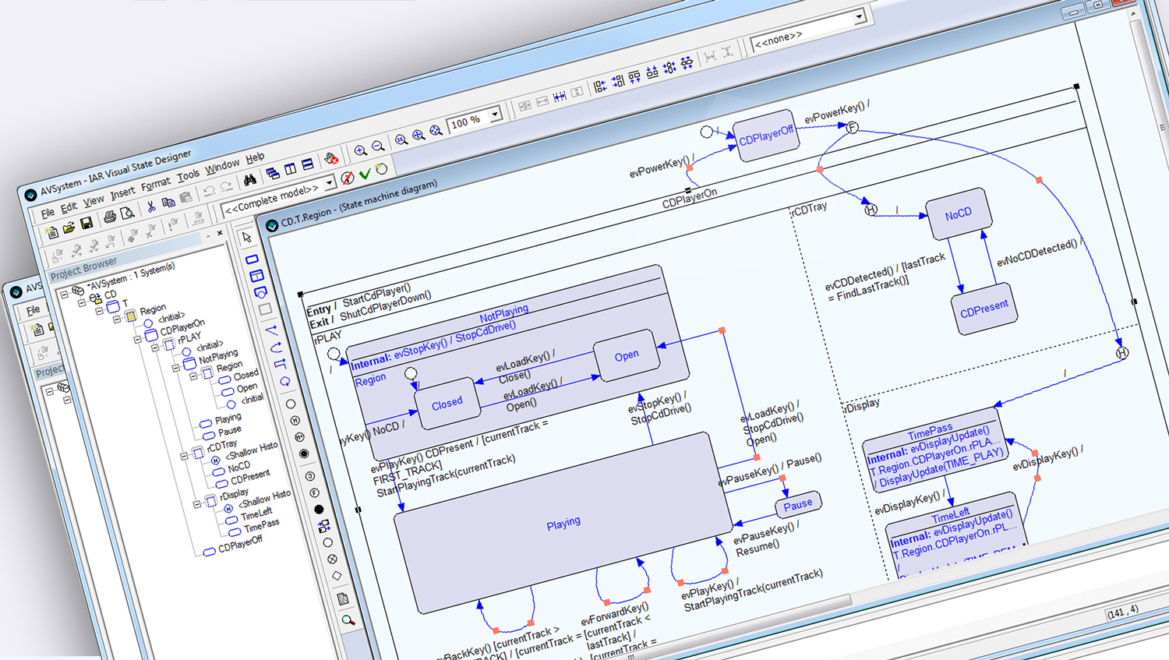
Task: Collapse the rDisplay tree node
Action: point(197,504)
